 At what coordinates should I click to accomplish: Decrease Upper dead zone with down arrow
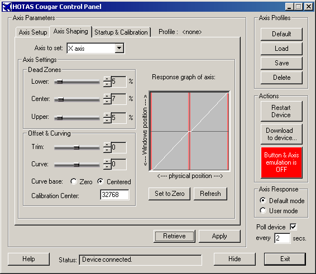coord(107,121)
